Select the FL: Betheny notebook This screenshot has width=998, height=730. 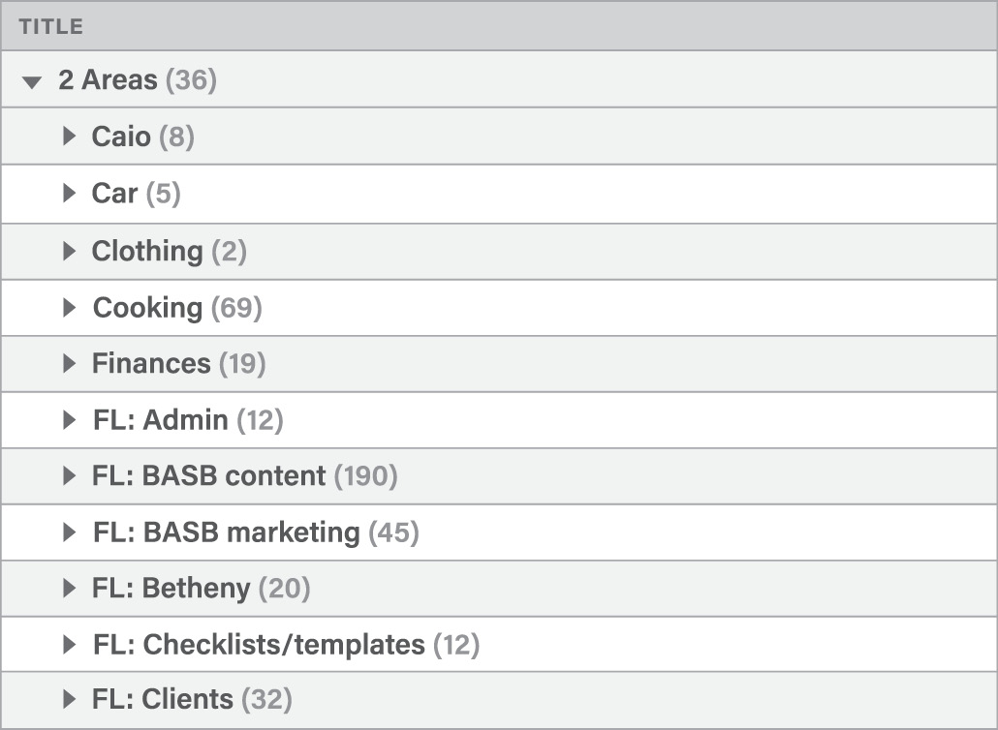(x=172, y=588)
